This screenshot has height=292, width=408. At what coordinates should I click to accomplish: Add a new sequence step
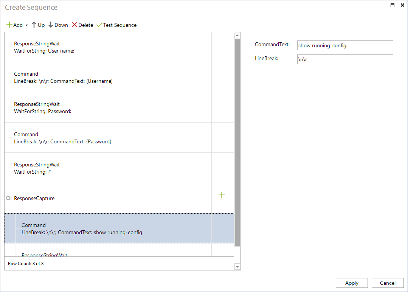tap(15, 25)
